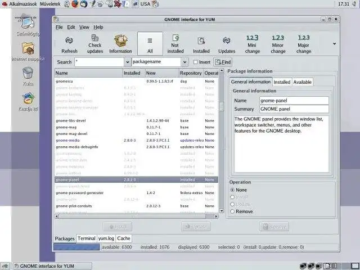The image size is (360, 270).
Task: Expand the search pattern dropdown arrow
Action: 128,62
